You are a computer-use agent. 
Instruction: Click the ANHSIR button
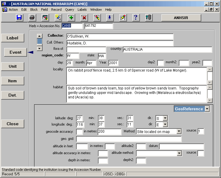click(x=181, y=18)
